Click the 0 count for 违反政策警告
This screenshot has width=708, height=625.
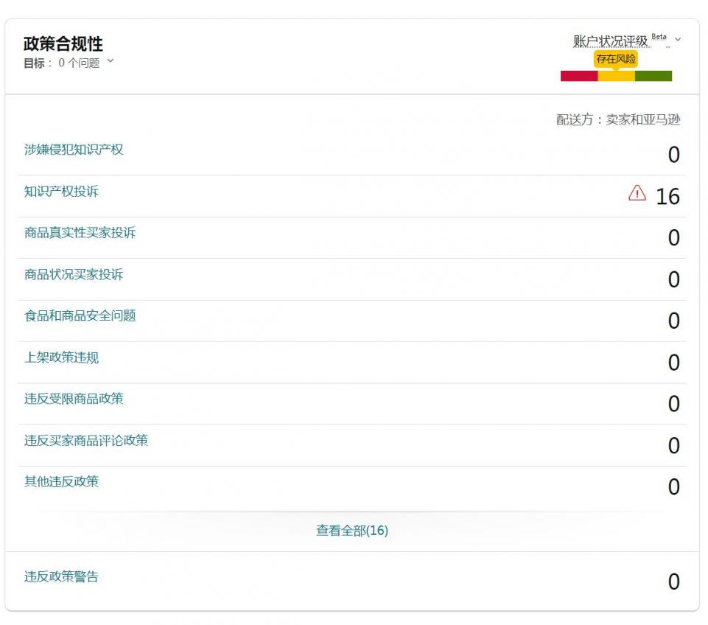[x=674, y=582]
